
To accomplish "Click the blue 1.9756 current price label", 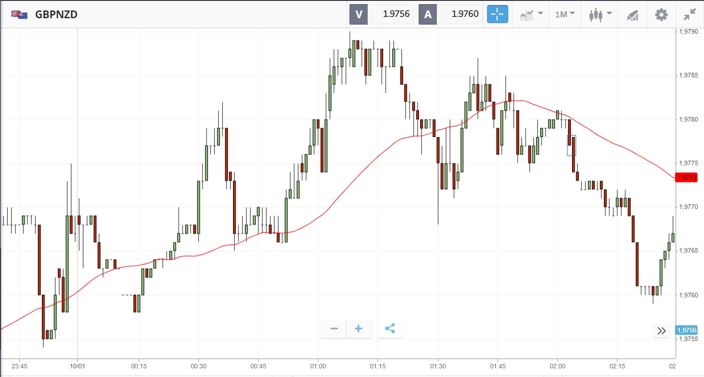I will 686,330.
